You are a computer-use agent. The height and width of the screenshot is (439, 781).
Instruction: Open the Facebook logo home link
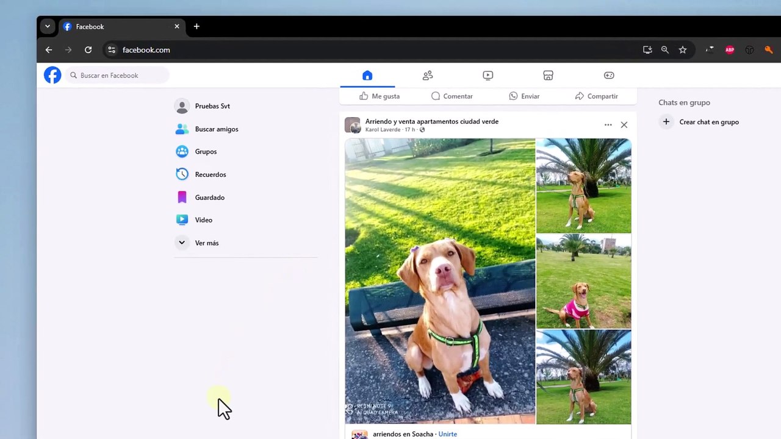coord(52,75)
